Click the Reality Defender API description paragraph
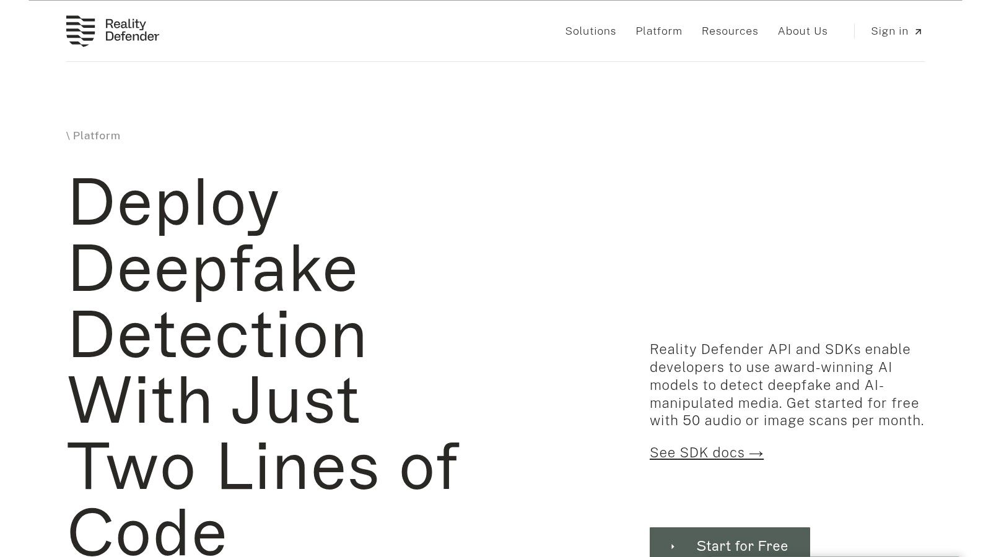Screen dimensions: 991x557 click(787, 385)
